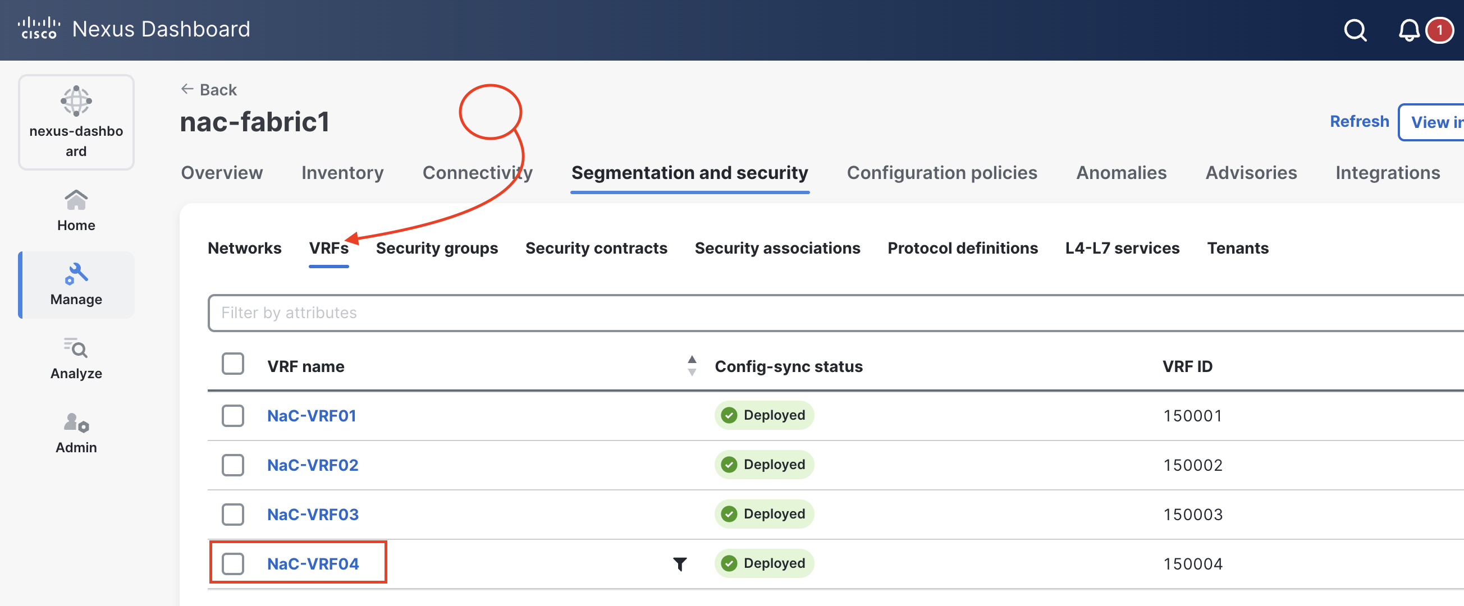Open the Protocol definitions sub-tab
Screen dimensions: 1464x606
pyautogui.click(x=962, y=248)
